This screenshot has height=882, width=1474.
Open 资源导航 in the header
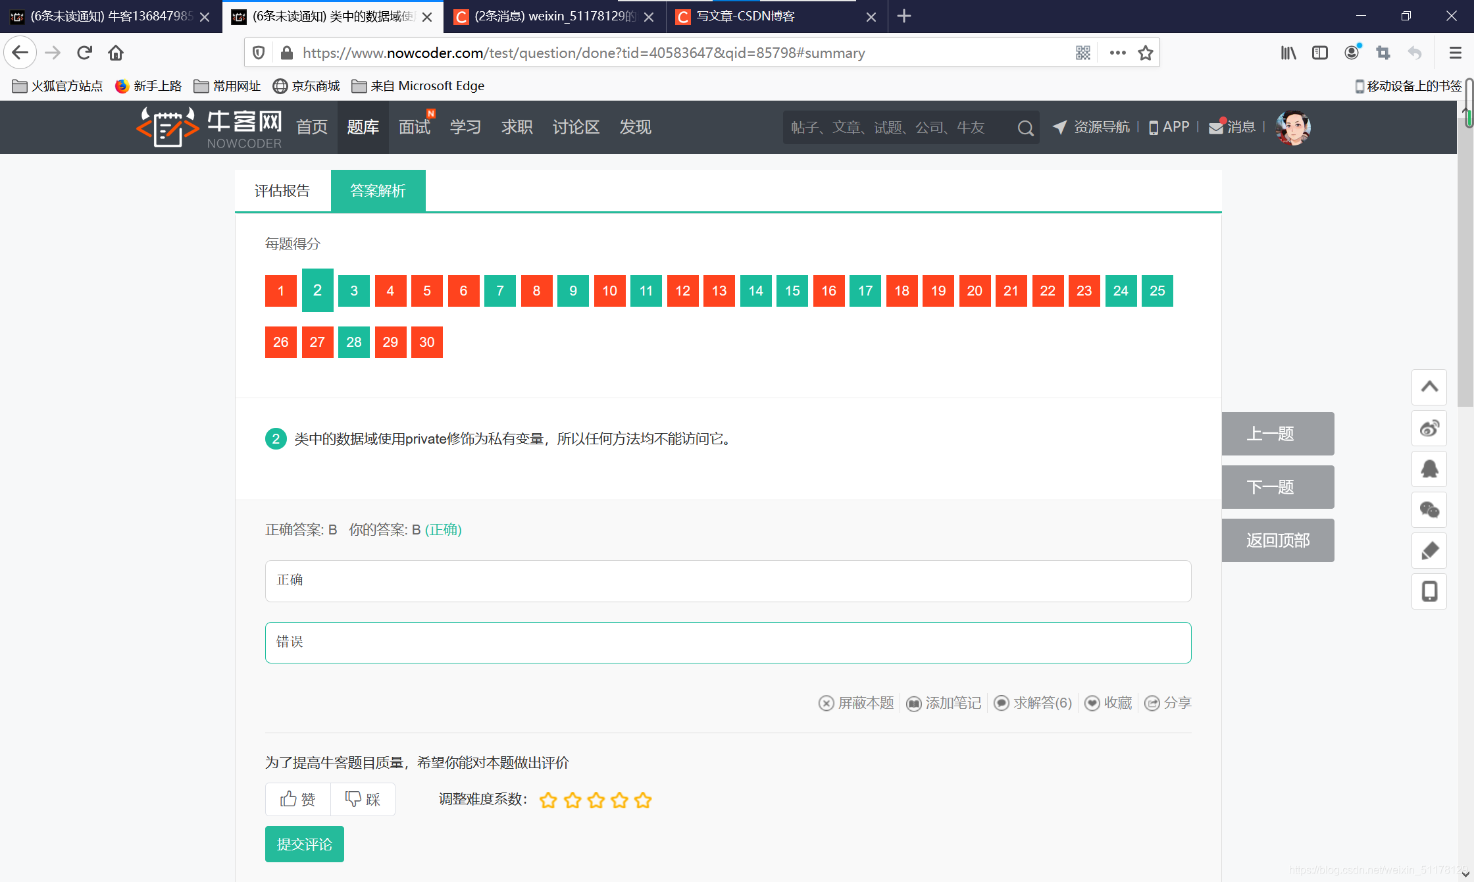pos(1091,127)
